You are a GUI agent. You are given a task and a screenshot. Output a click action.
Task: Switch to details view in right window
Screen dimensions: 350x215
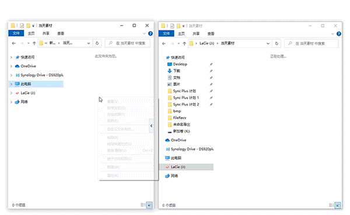point(331,205)
